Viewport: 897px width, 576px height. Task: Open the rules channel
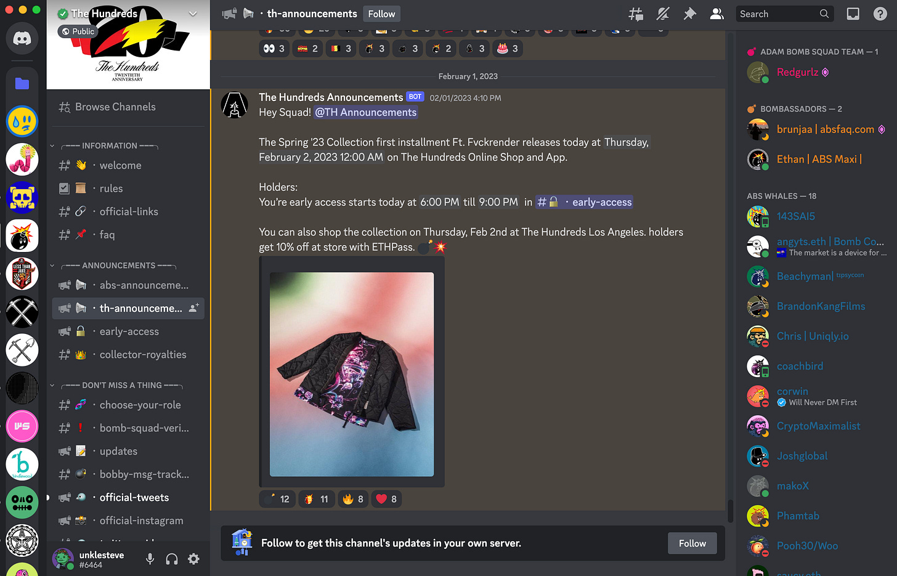pos(128,189)
